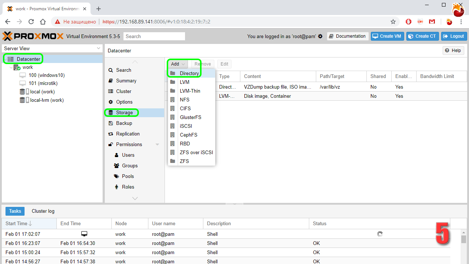469x264 pixels.
Task: Choose RBD storage type
Action: (x=192, y=144)
